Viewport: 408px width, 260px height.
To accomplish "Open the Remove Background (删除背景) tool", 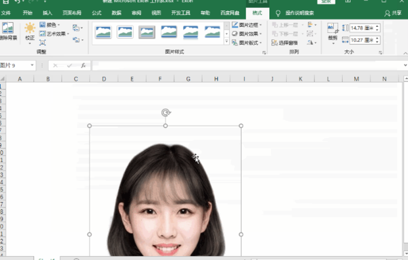I will [8, 31].
